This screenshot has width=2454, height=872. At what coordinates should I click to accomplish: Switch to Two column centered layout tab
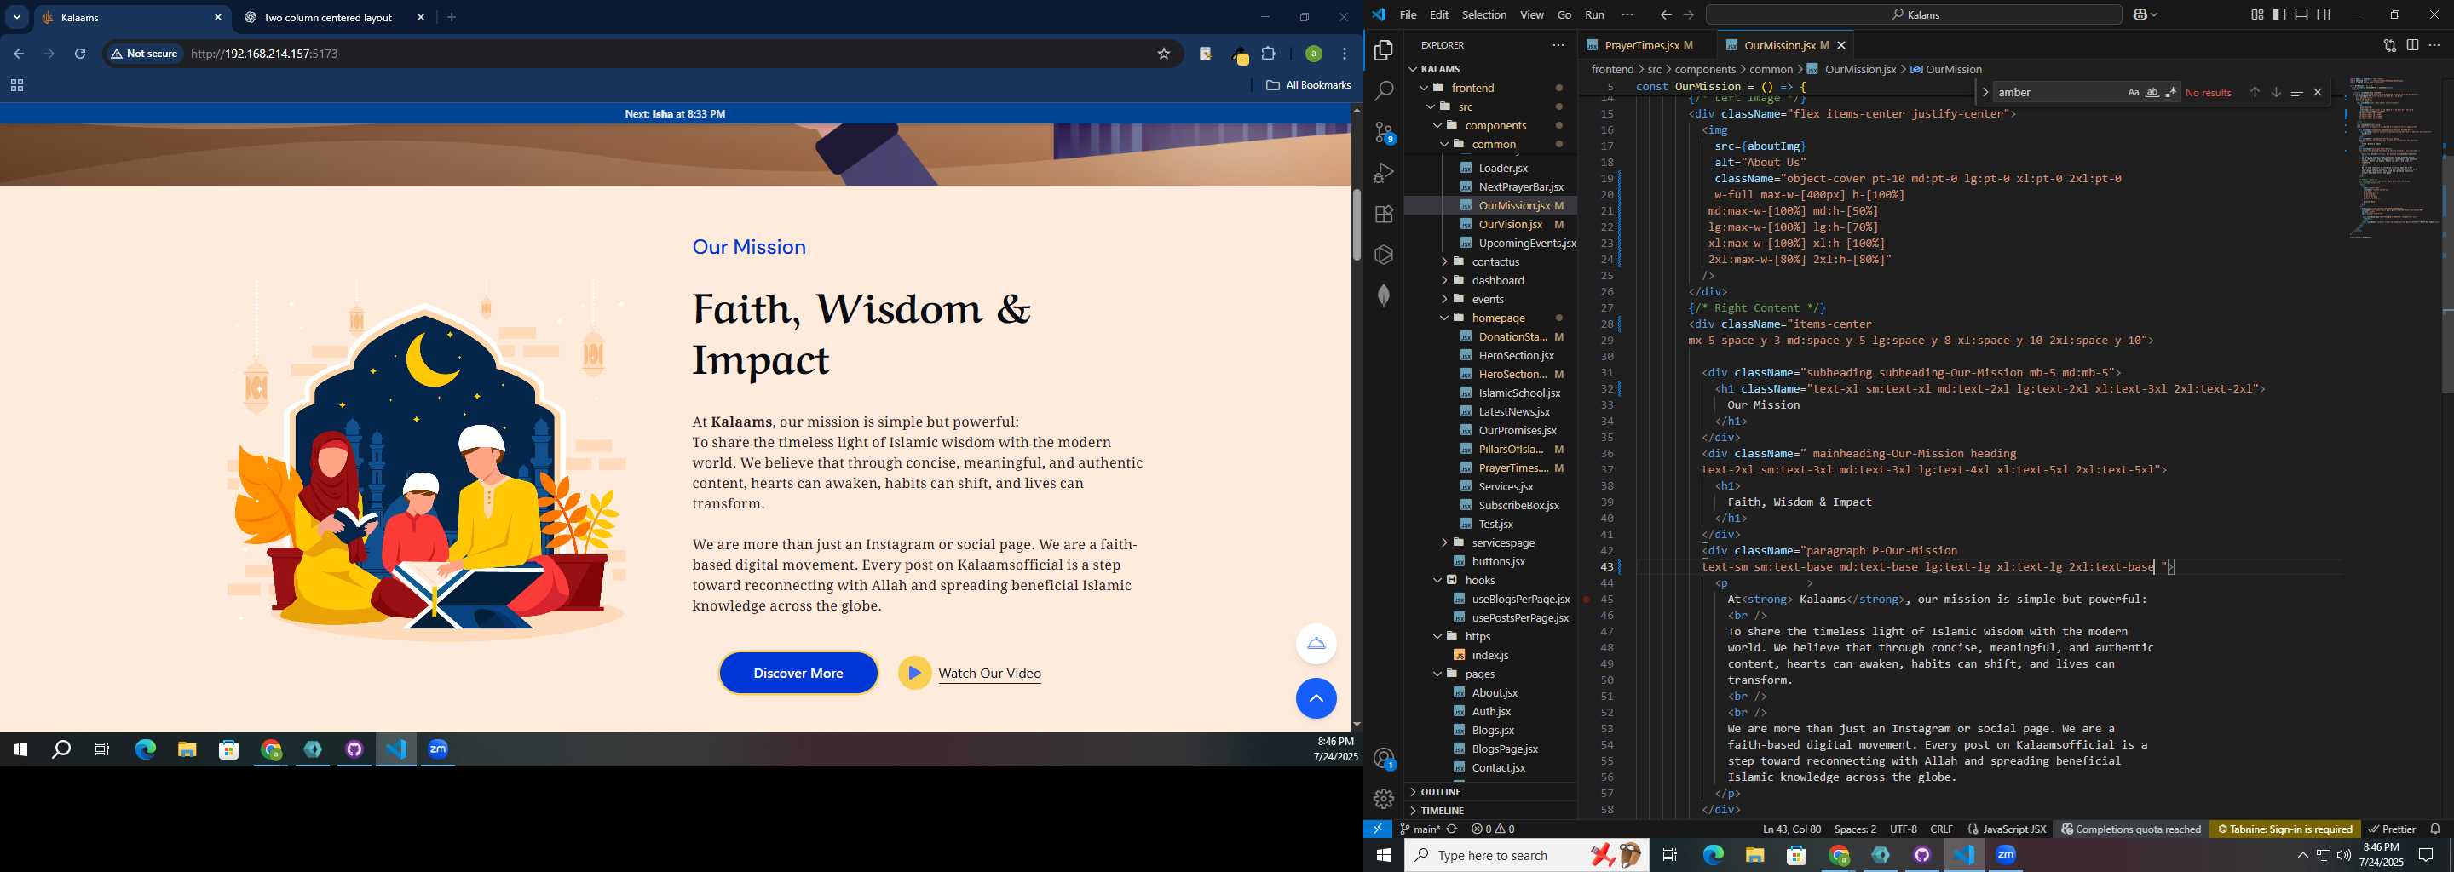coord(328,17)
